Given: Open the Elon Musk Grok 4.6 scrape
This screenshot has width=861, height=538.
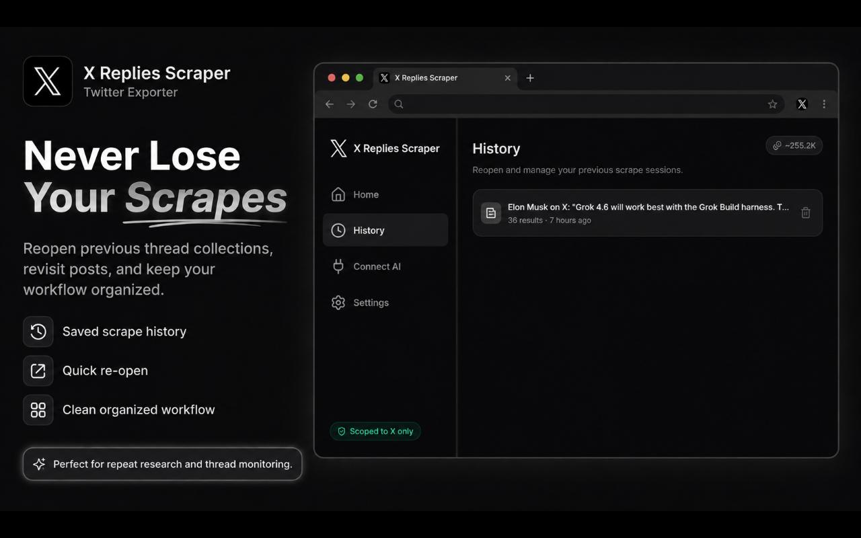Looking at the screenshot, I should click(x=647, y=213).
